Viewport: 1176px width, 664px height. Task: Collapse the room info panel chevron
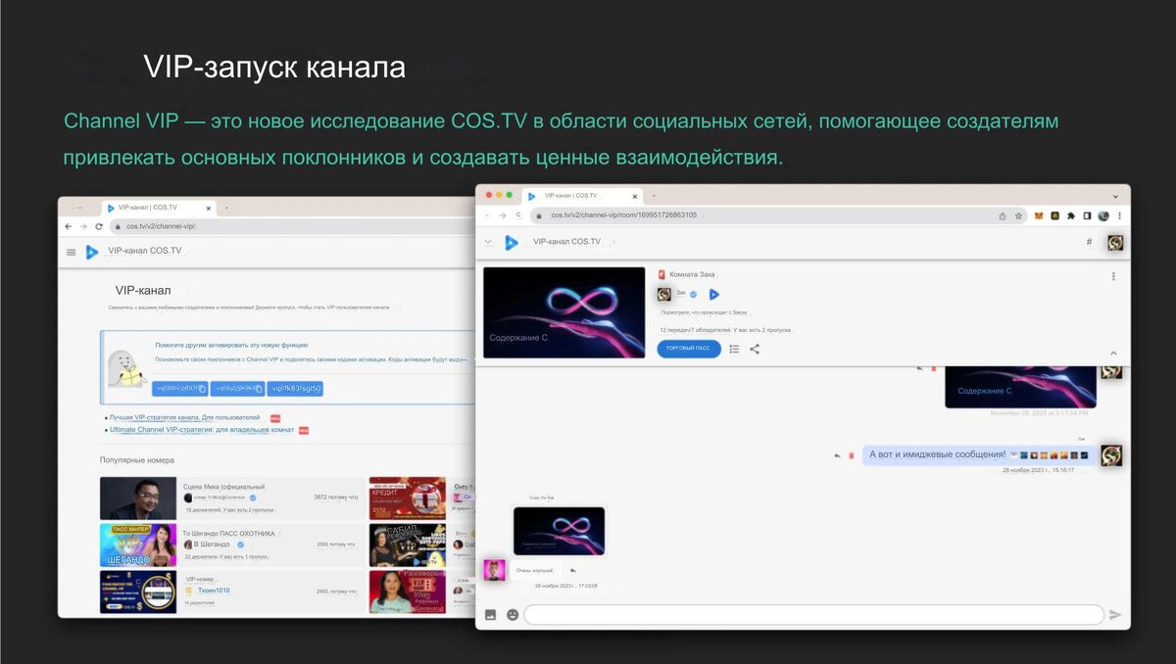click(1113, 354)
